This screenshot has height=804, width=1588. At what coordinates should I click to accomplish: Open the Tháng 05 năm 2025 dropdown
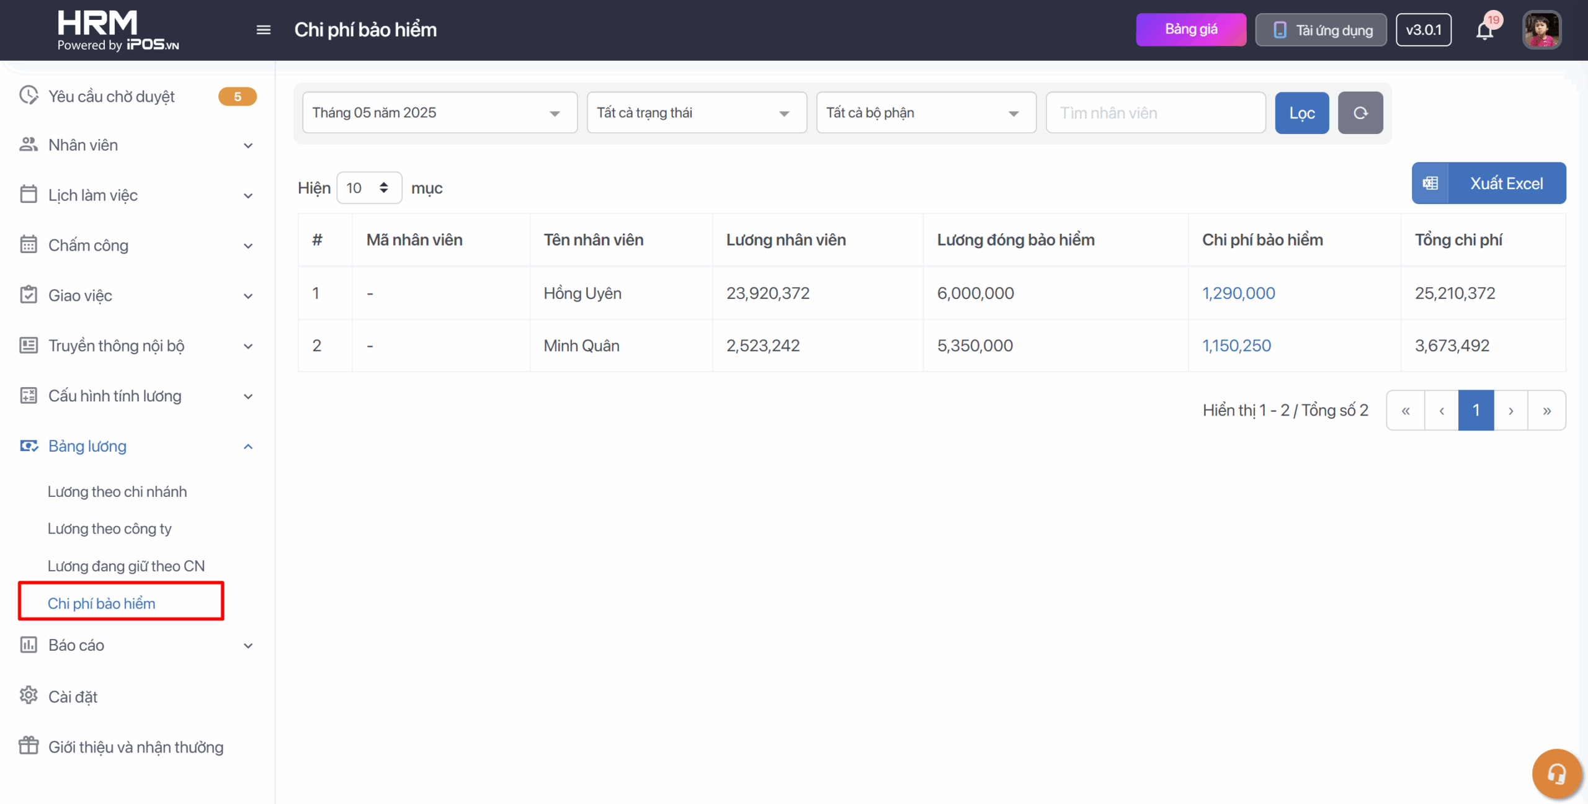(x=439, y=113)
